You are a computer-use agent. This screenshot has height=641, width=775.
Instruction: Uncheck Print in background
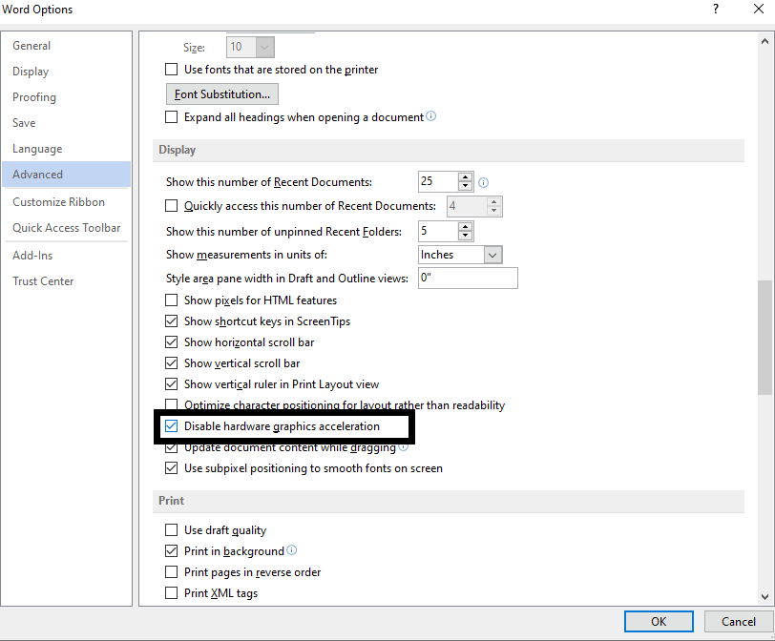[171, 550]
